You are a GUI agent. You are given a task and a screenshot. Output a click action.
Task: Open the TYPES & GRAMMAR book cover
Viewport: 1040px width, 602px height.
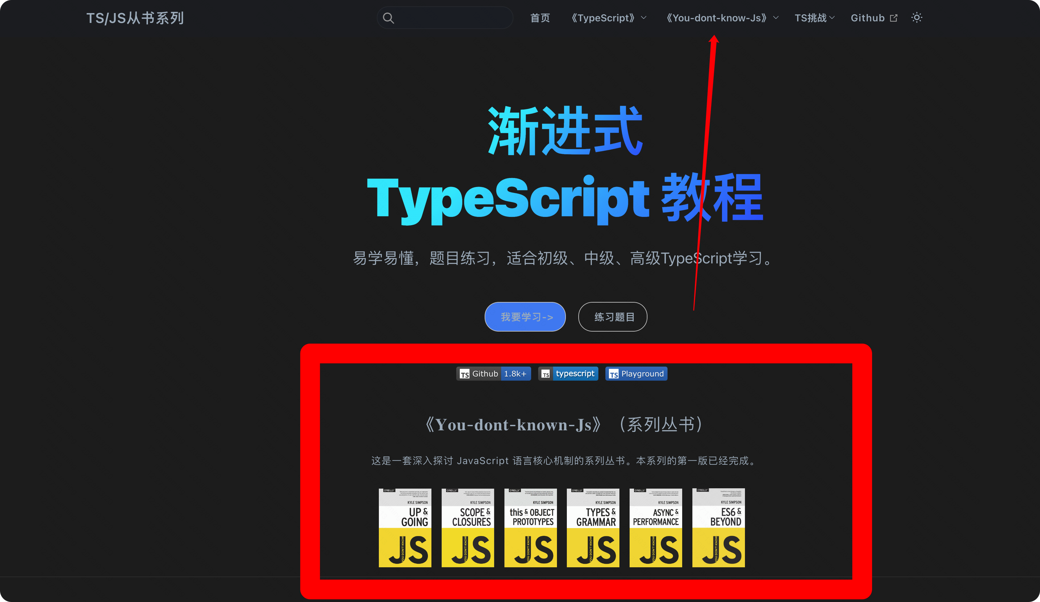(593, 528)
